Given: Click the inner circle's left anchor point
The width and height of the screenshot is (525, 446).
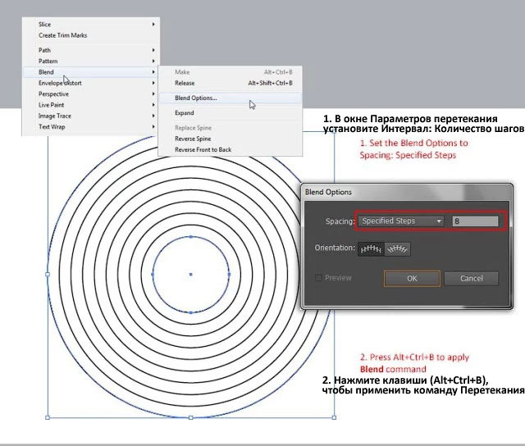Looking at the screenshot, I should pos(153,275).
